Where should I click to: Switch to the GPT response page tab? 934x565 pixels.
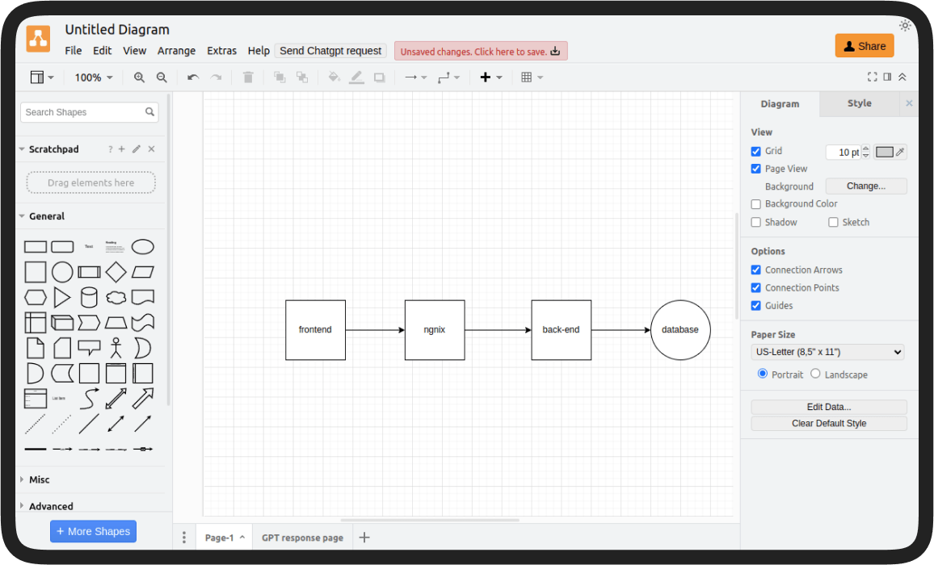[302, 538]
